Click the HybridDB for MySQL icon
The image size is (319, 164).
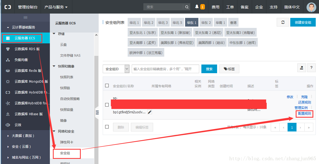(x=8, y=92)
